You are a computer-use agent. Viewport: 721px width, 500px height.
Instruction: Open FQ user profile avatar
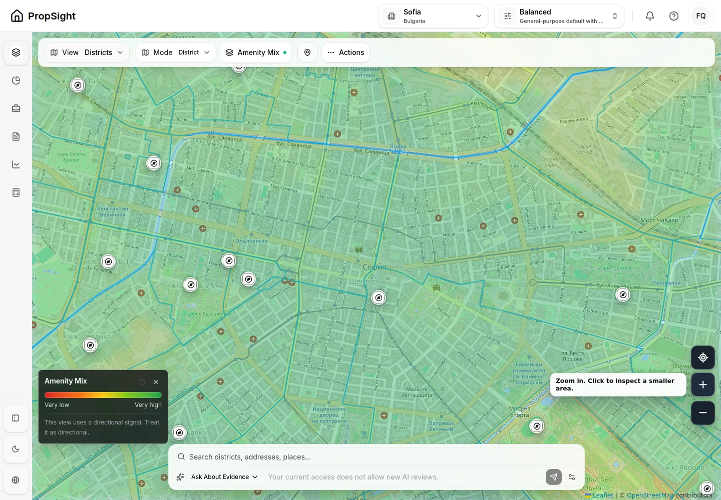[701, 16]
